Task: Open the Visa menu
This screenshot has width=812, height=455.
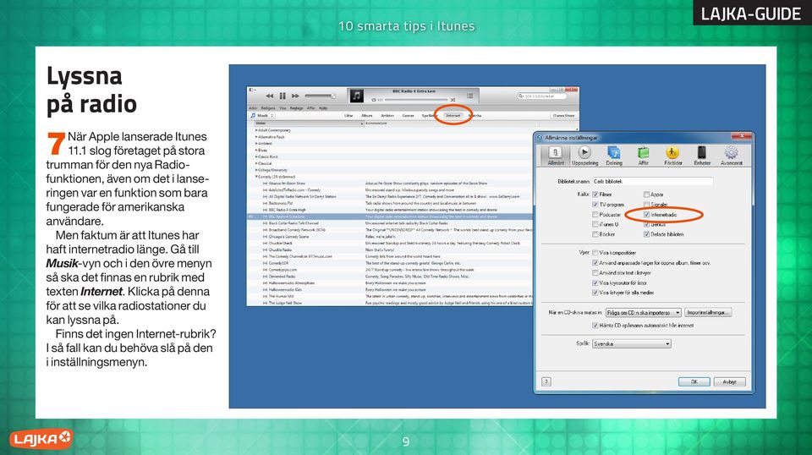Action: coord(283,108)
